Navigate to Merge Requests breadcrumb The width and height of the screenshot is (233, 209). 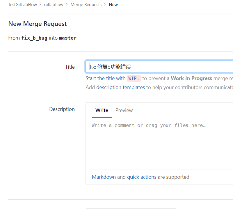pos(86,5)
